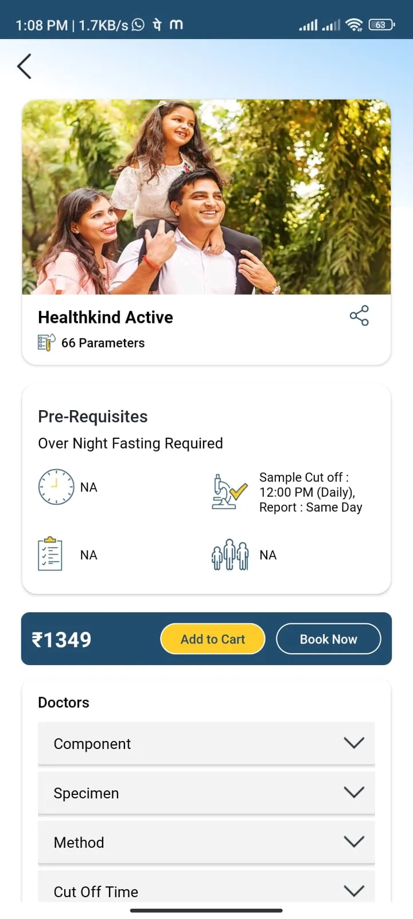Expand the Method chevron
413x919 pixels.
[x=354, y=841]
